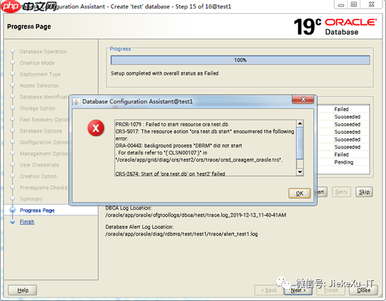386x301 pixels.
Task: Click the Java icon in dialog title
Action: (76, 102)
